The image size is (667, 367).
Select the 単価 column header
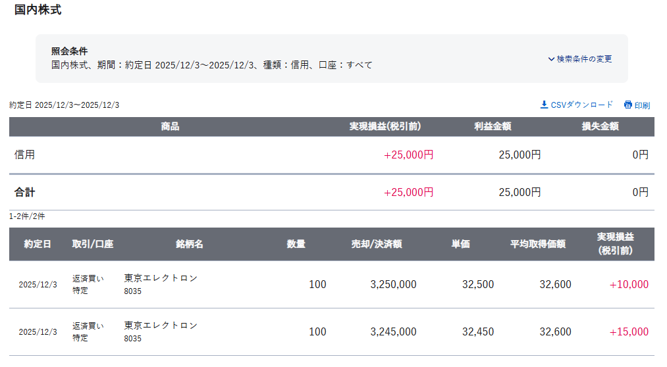460,244
